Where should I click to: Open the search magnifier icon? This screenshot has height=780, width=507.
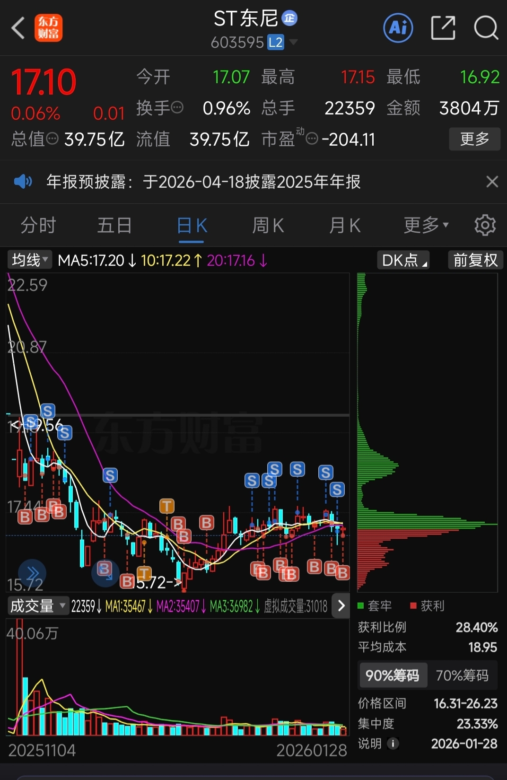(x=486, y=28)
